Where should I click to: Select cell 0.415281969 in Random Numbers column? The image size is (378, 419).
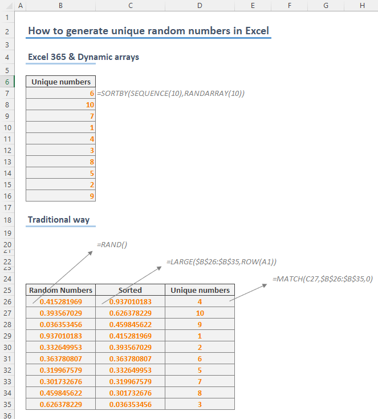(61, 301)
